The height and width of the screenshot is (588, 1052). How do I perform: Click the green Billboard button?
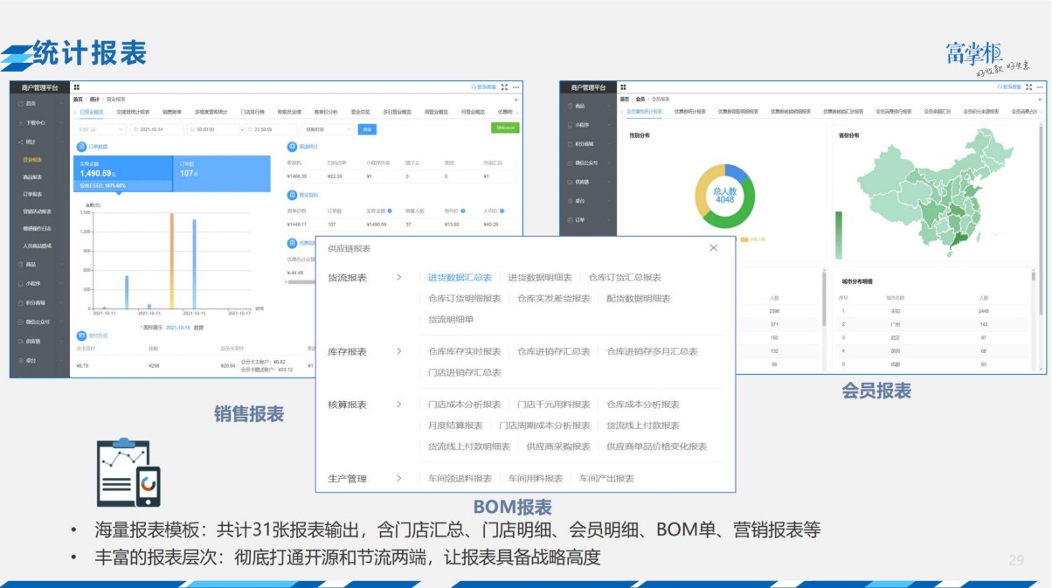click(504, 128)
